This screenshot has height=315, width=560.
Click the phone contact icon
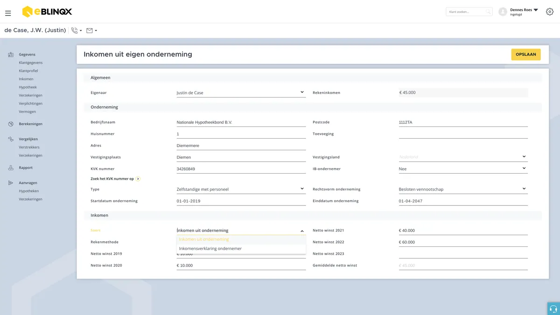pyautogui.click(x=74, y=30)
